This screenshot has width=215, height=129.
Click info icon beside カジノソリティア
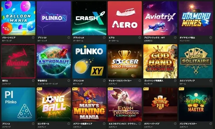coord(211,80)
